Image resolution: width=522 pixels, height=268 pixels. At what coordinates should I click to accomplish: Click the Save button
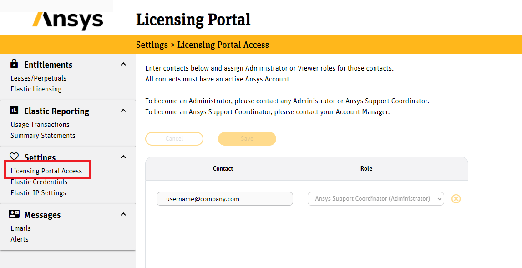pyautogui.click(x=247, y=139)
